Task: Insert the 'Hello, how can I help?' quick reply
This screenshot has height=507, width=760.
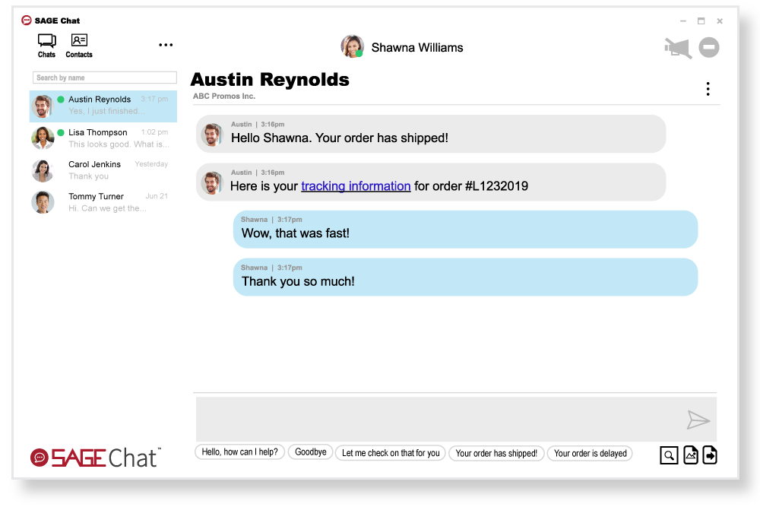Action: pyautogui.click(x=239, y=452)
